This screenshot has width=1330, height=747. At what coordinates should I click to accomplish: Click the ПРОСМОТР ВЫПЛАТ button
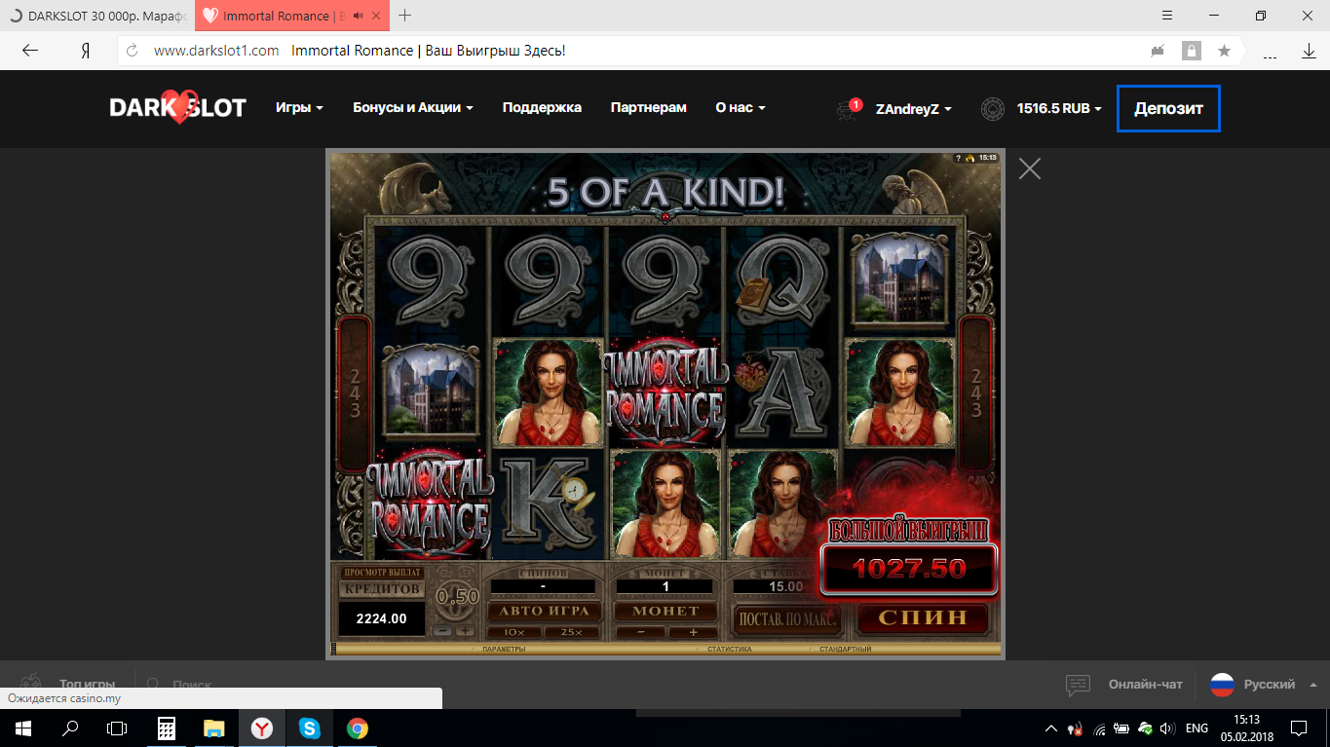pos(381,573)
